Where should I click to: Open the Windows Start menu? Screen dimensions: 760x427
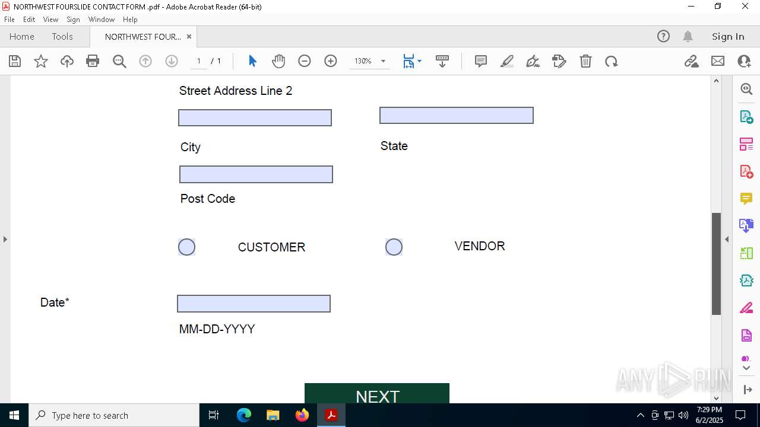click(x=14, y=415)
